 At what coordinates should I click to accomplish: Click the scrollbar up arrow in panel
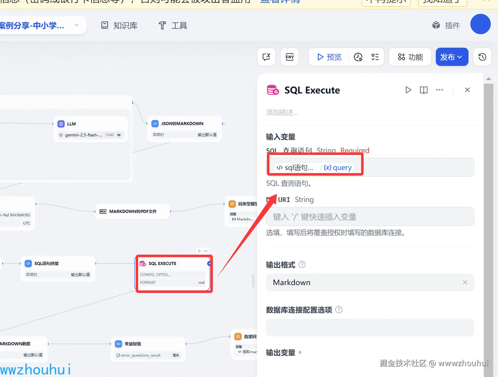pyautogui.click(x=489, y=79)
